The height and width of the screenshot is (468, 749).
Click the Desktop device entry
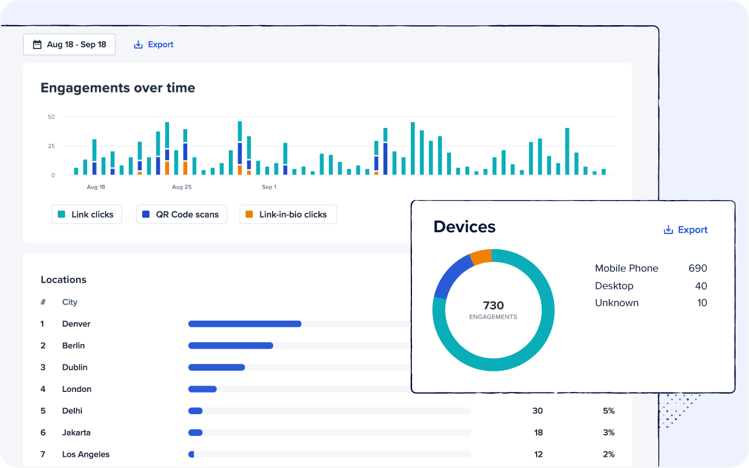click(614, 286)
